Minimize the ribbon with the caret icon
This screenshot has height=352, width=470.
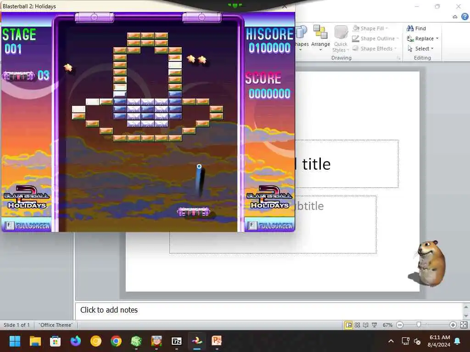[x=455, y=17]
